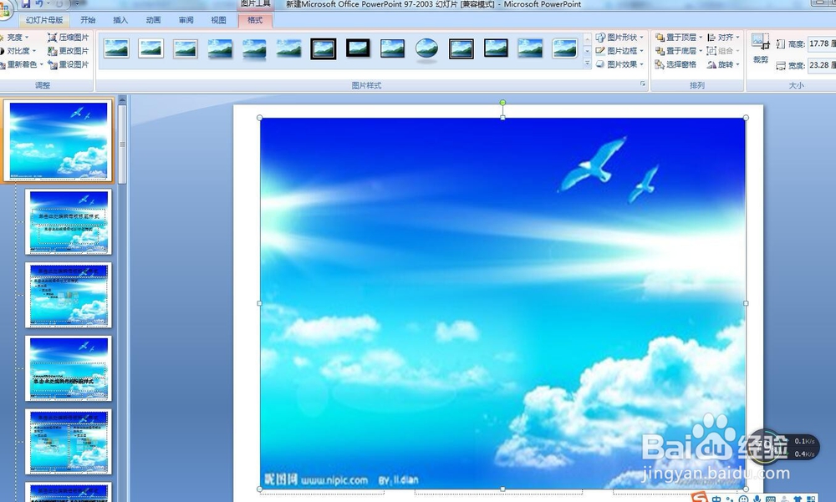Switch to the Review (审阅) tab
This screenshot has height=502, width=836.
click(186, 20)
